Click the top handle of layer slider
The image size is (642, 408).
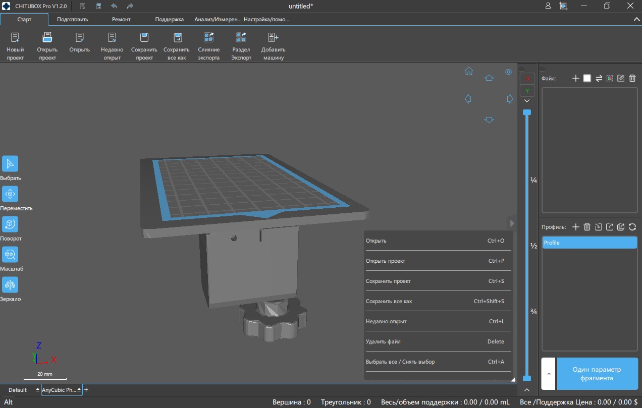[527, 112]
